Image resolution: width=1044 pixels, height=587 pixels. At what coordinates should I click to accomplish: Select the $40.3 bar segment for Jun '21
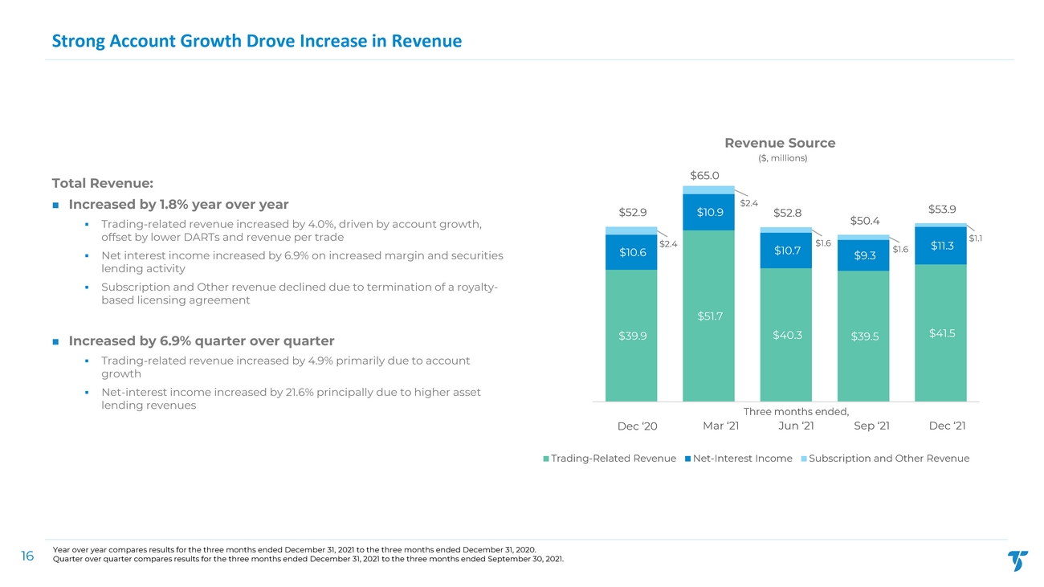pyautogui.click(x=785, y=335)
